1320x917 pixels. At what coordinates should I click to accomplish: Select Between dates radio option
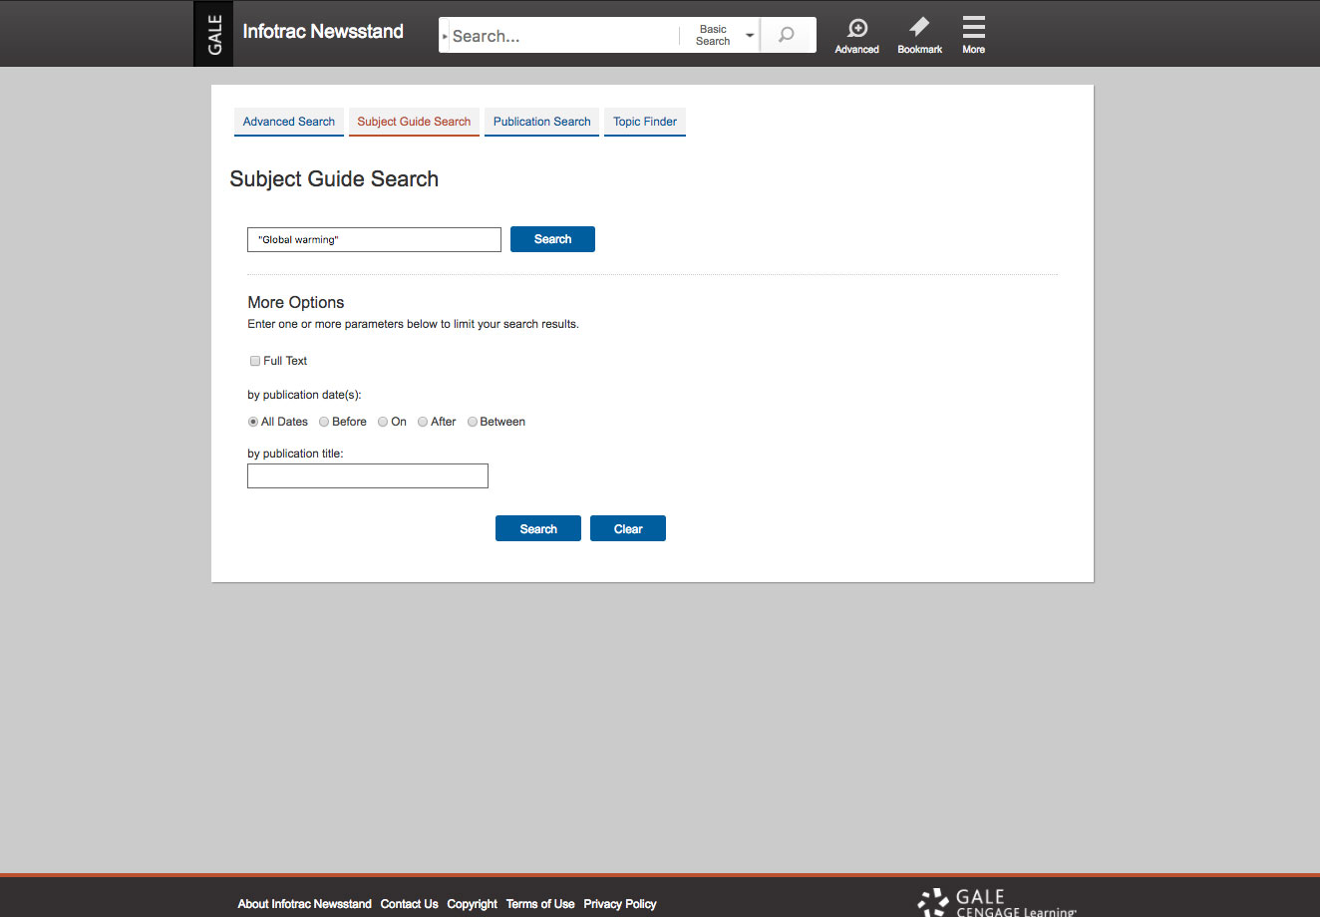click(x=473, y=422)
